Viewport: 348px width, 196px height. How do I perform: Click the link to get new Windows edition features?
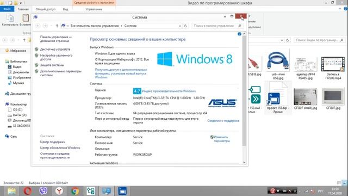coord(121,73)
